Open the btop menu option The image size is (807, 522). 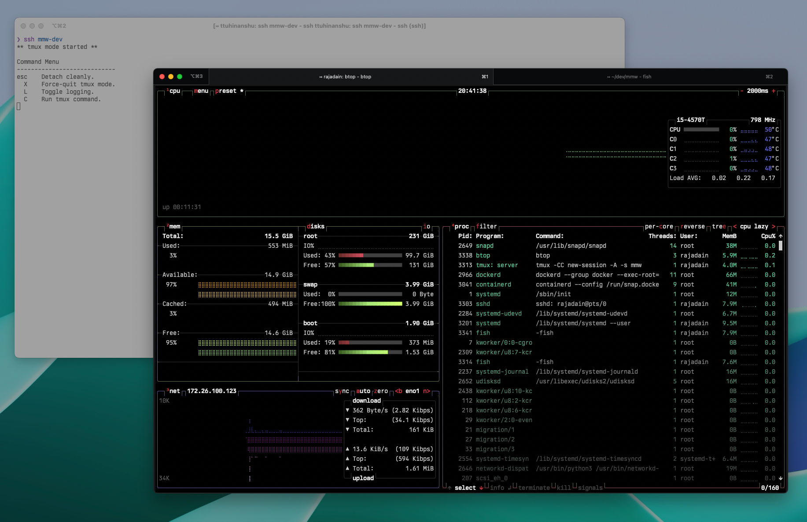(x=201, y=91)
